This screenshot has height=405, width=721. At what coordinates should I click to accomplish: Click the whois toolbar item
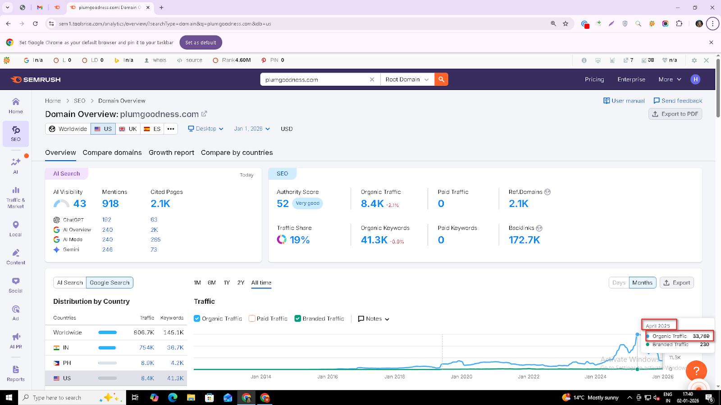click(155, 60)
